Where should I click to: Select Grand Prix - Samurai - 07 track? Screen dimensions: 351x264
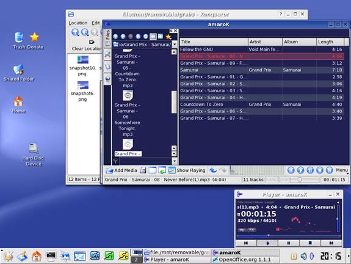coord(262,118)
